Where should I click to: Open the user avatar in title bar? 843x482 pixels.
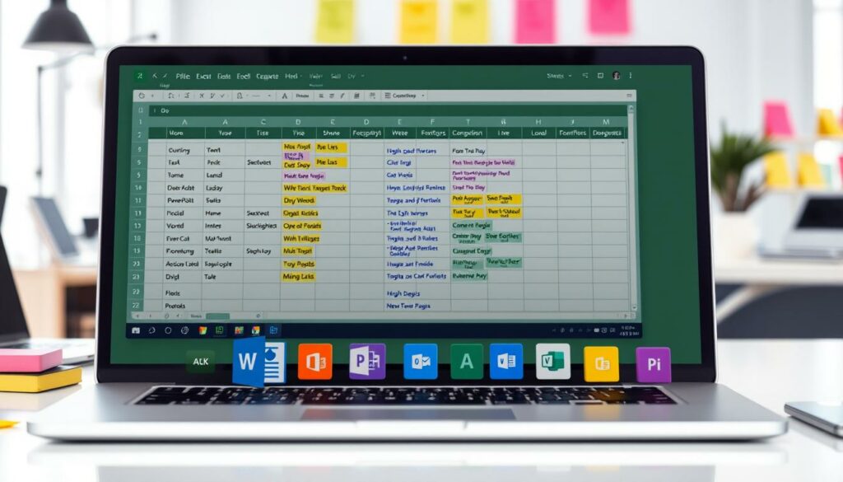point(616,76)
